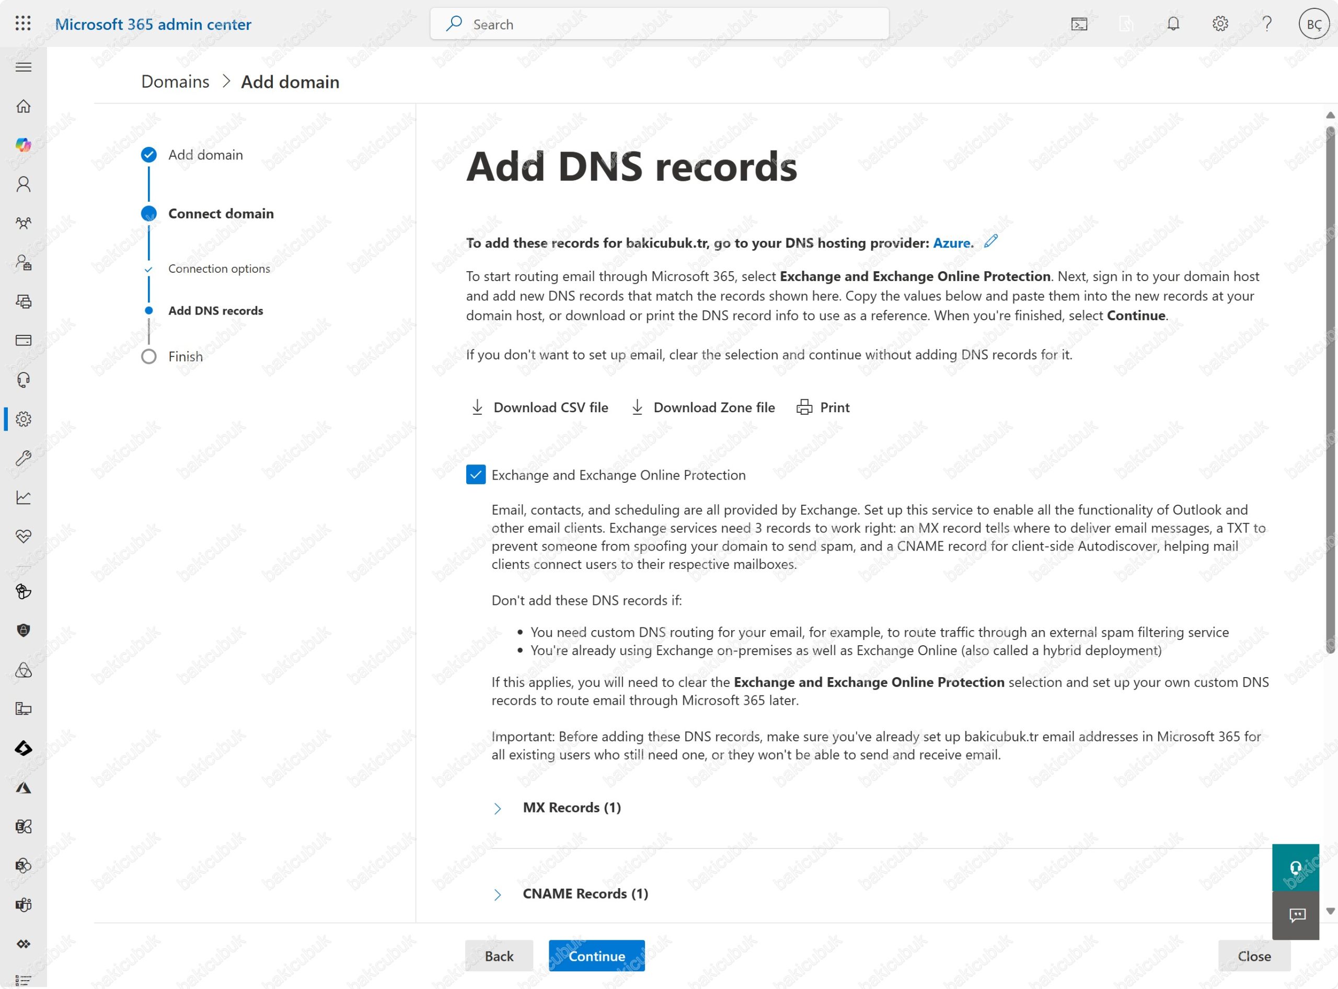Click the feedback chat floating icon

(x=1297, y=914)
